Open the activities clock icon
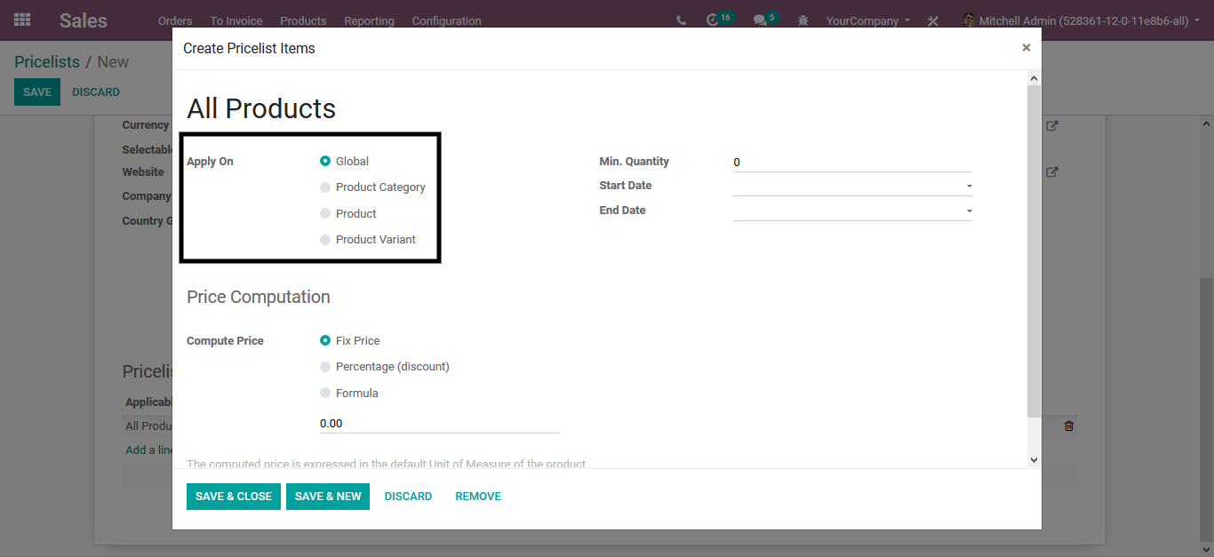Screen dimensions: 1214x557 tap(713, 20)
